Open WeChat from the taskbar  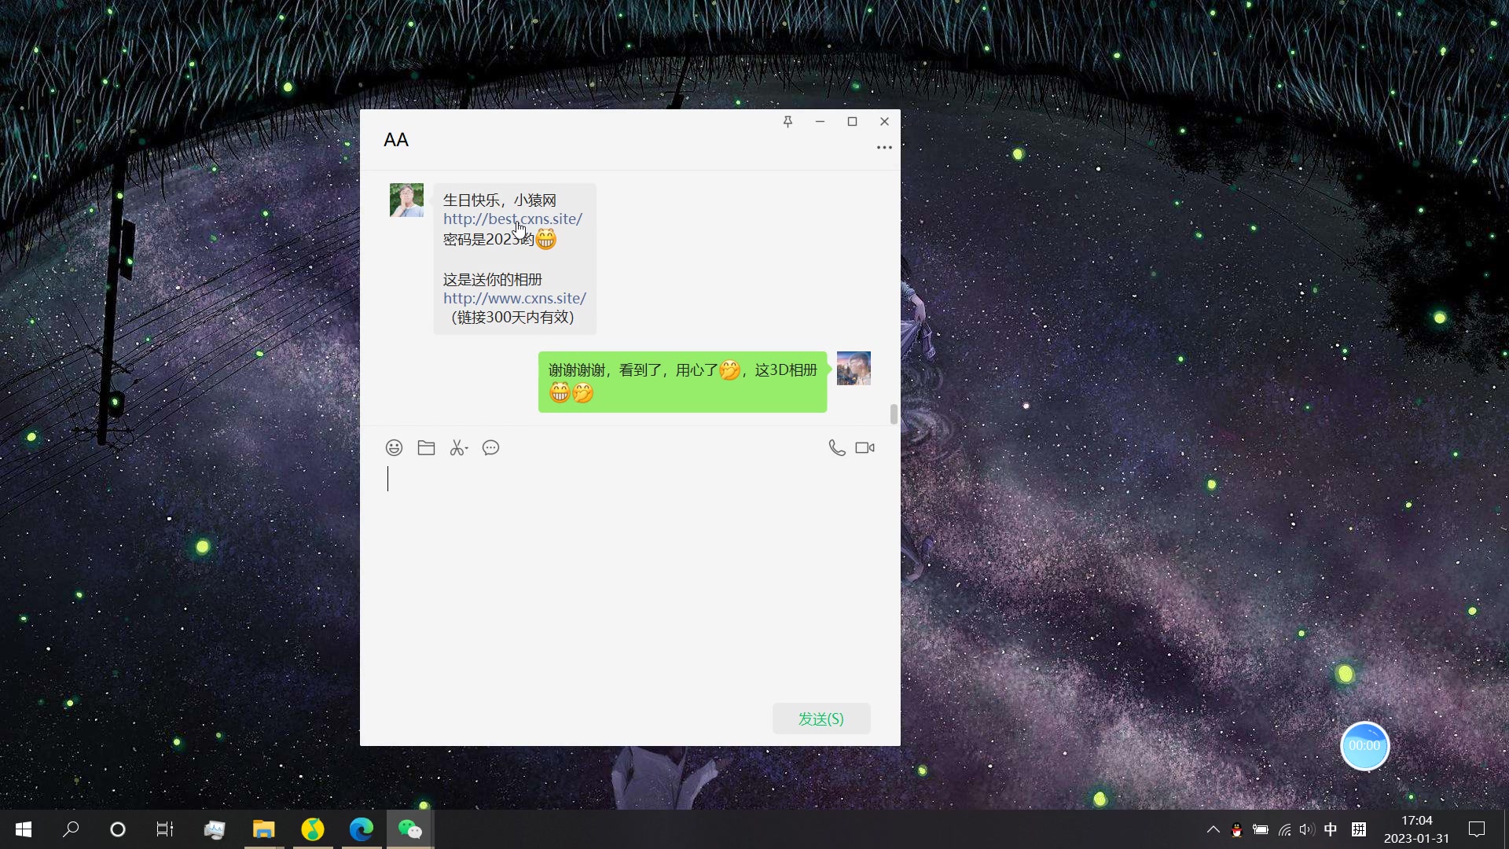[x=409, y=829]
